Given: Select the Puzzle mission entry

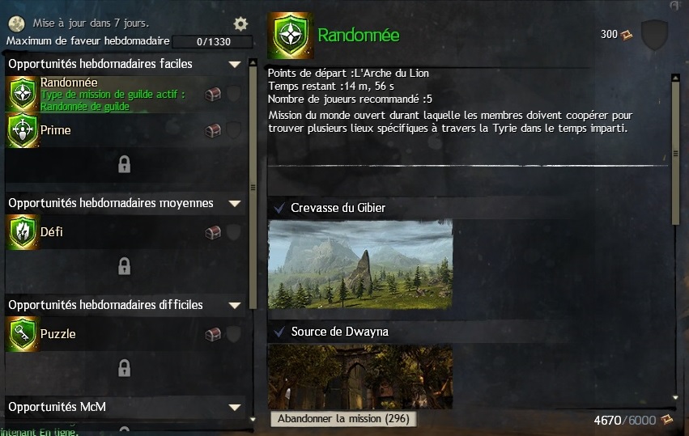Looking at the screenshot, I should [125, 334].
